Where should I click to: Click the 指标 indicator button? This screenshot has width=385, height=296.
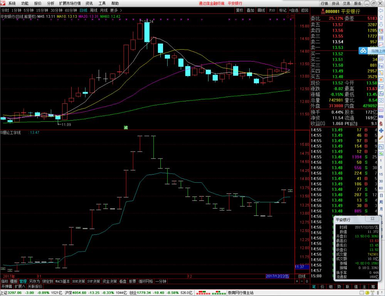[x=5, y=281]
